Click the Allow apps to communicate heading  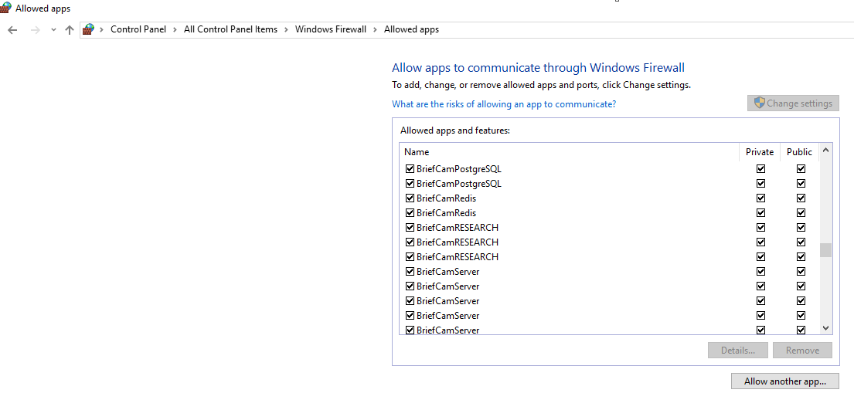[x=538, y=68]
